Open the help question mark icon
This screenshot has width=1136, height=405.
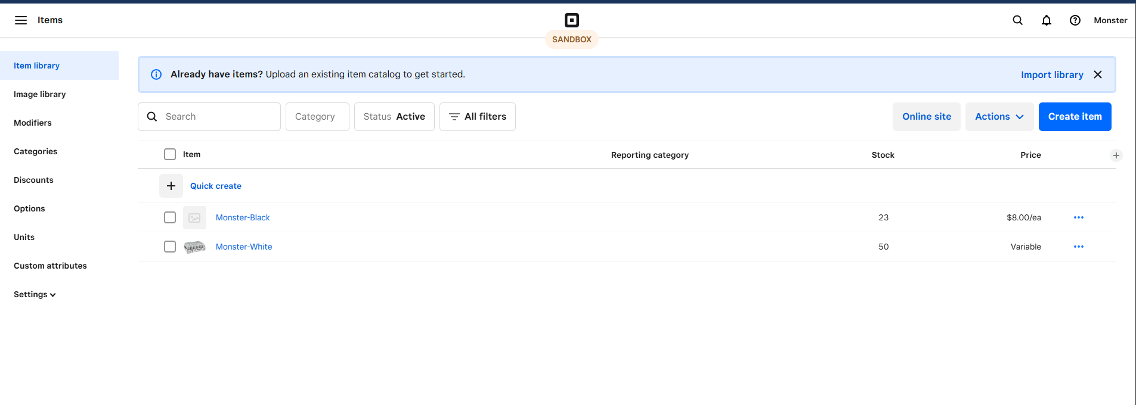click(1075, 20)
